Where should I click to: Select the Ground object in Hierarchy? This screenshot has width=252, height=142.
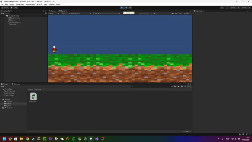(13, 24)
